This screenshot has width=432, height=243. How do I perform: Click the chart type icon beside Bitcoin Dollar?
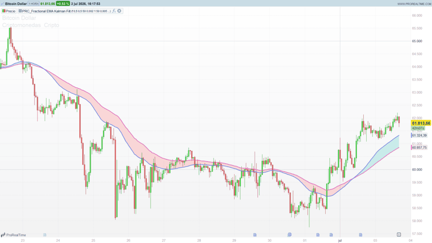click(x=3, y=4)
